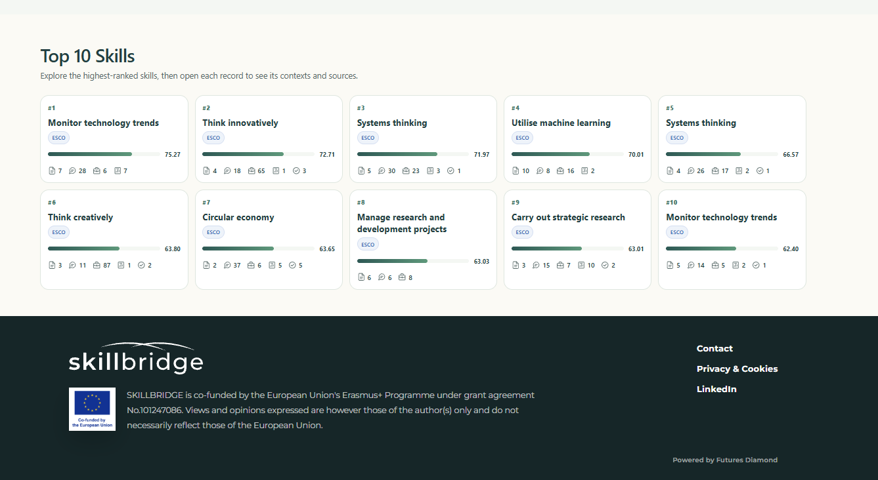Click the document icon in the #1 card
The width and height of the screenshot is (878, 480).
pyautogui.click(x=52, y=170)
